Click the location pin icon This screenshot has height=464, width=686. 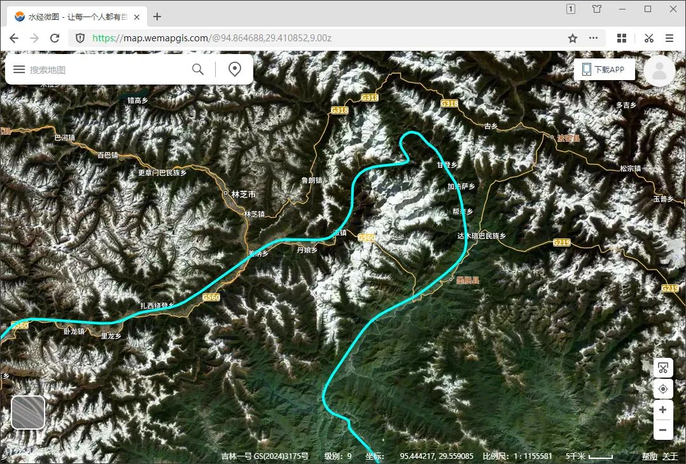pos(235,69)
